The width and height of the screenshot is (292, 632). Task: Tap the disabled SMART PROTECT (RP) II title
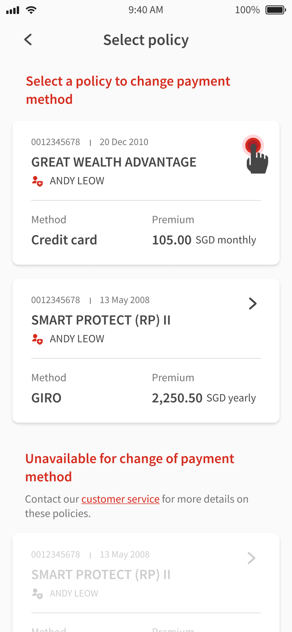[x=101, y=575]
